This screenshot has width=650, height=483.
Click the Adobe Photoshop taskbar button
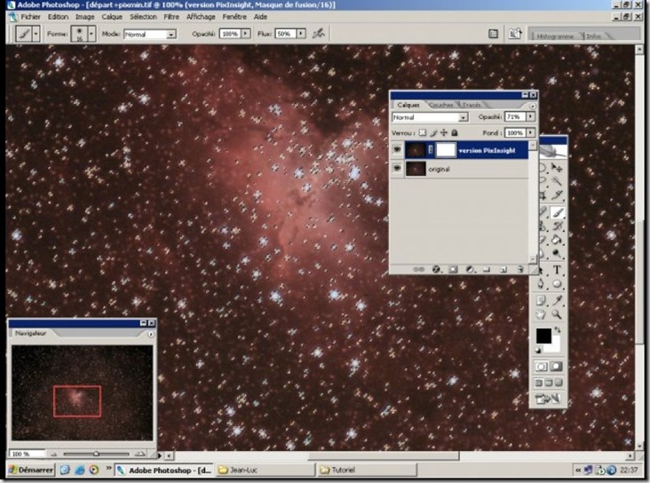coord(163,471)
